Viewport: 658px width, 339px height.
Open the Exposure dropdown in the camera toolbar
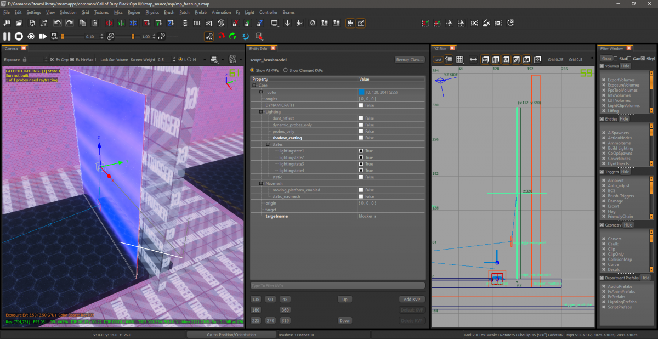click(45, 59)
